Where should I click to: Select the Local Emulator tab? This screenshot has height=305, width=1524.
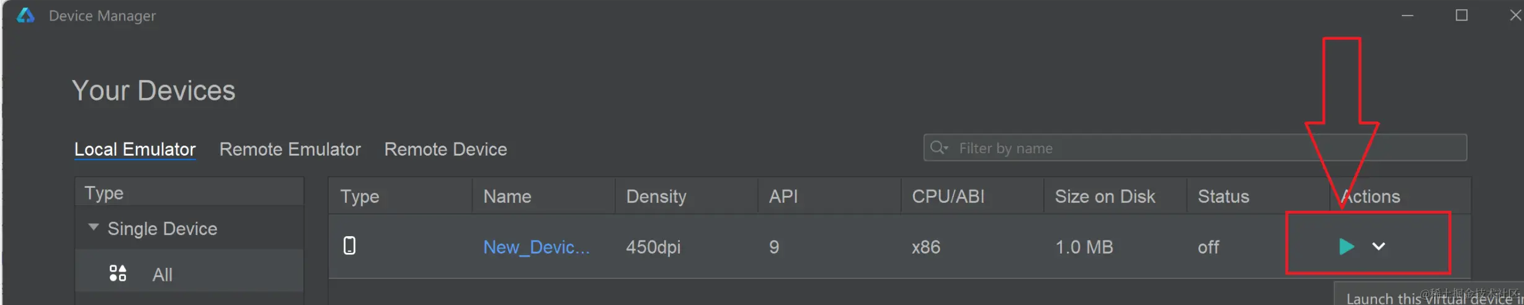point(135,149)
